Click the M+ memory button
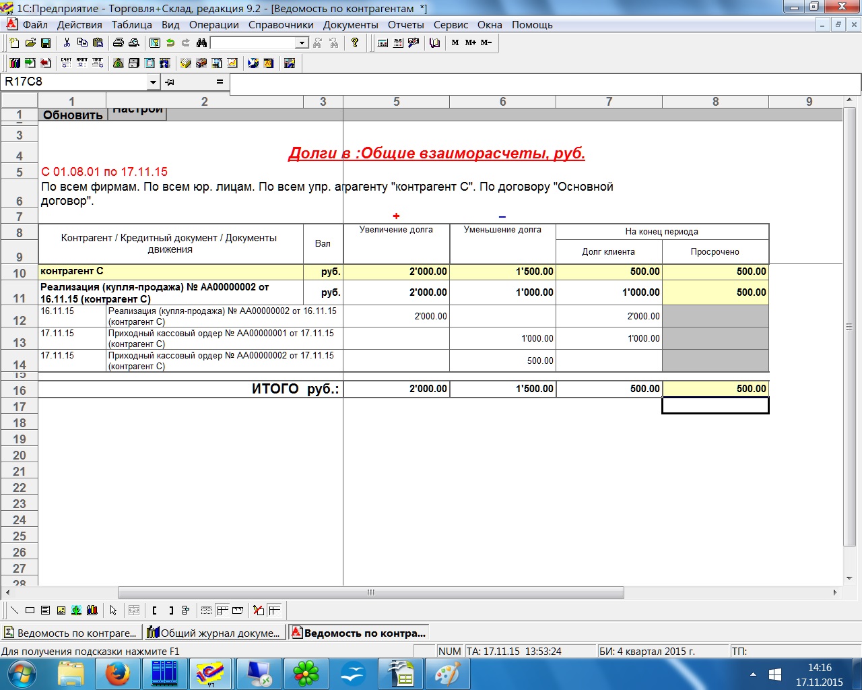The height and width of the screenshot is (690, 862). [470, 43]
